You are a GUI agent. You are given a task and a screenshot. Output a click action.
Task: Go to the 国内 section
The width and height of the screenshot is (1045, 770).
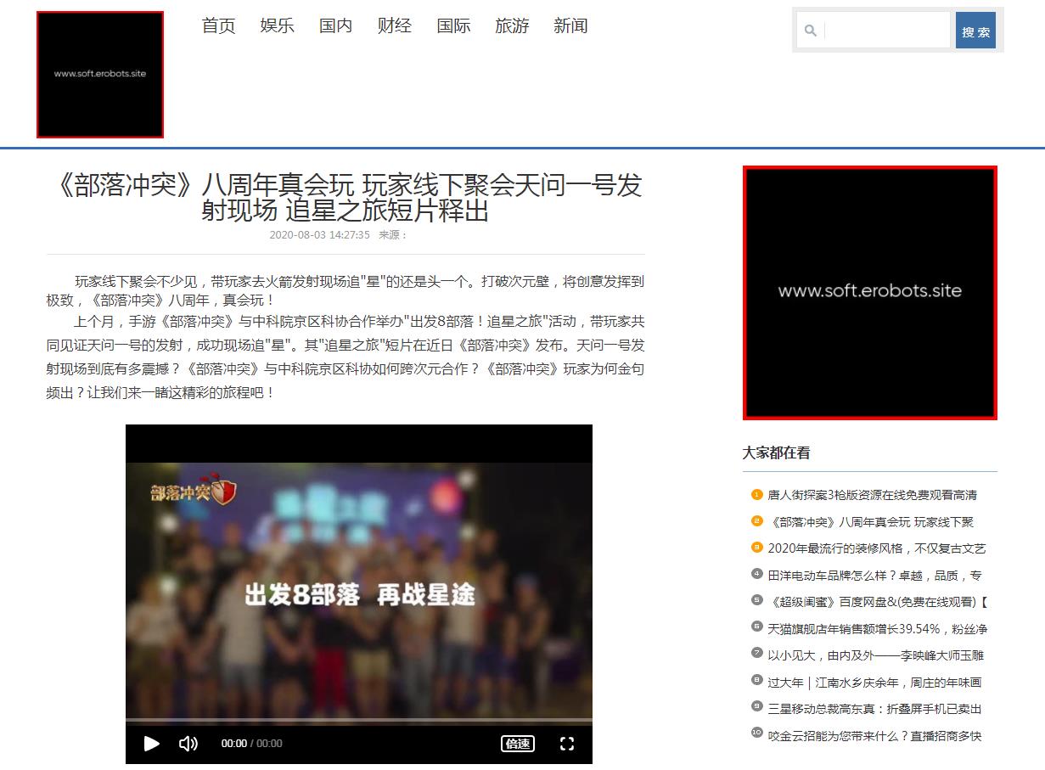(x=335, y=26)
